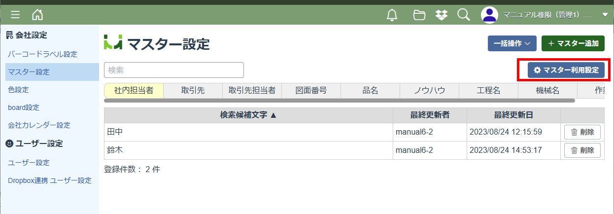Viewport: 614px width, 214px height.
Task: Switch to the ノウハウ tab
Action: click(x=429, y=90)
